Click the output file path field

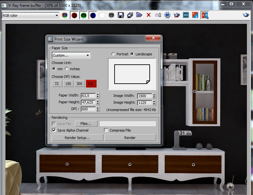[x=128, y=124]
